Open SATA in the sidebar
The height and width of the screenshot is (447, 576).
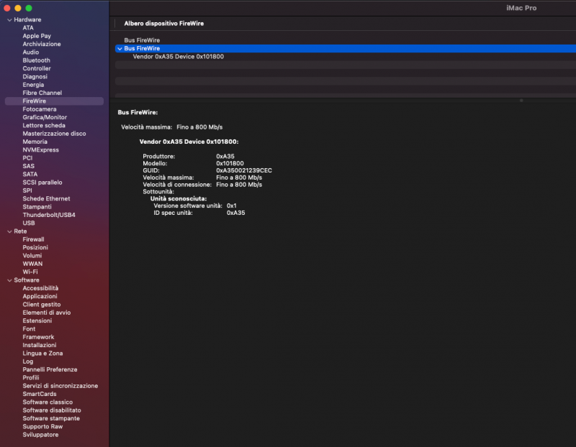(30, 174)
